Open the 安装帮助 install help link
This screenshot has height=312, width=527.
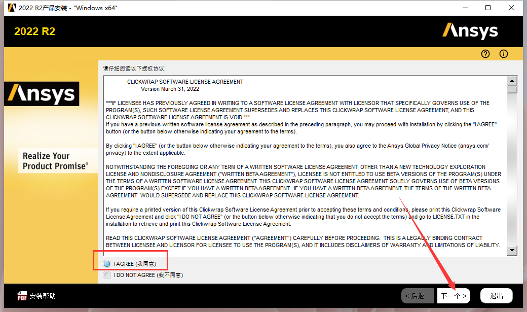coord(43,296)
